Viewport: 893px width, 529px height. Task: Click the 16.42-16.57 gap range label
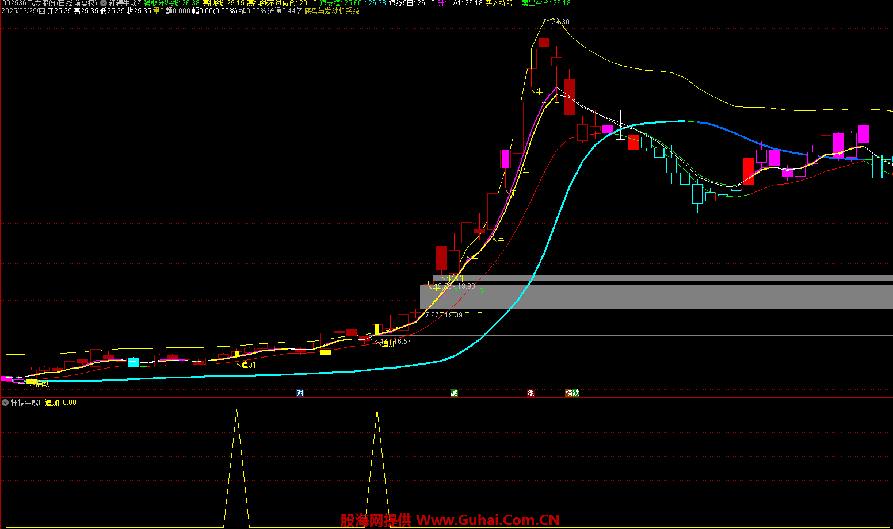tap(390, 342)
